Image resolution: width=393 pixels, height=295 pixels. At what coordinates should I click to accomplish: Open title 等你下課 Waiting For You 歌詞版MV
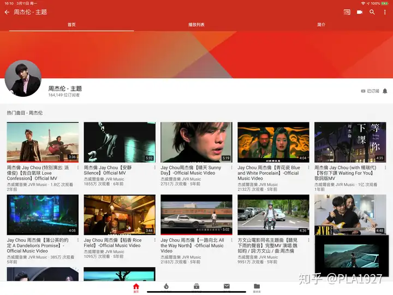coord(346,173)
